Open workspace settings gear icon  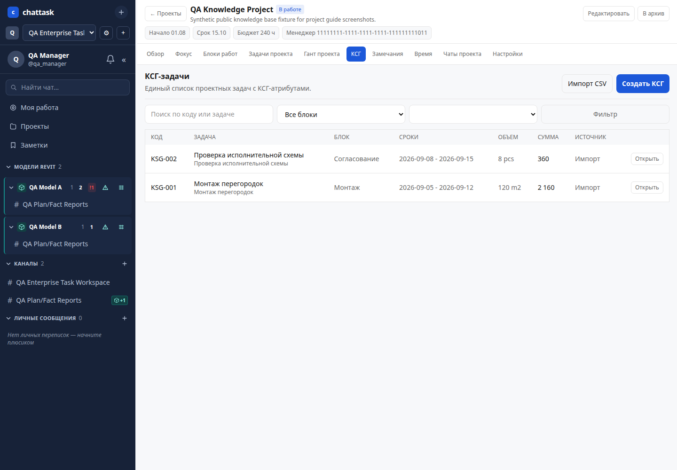[x=106, y=33]
